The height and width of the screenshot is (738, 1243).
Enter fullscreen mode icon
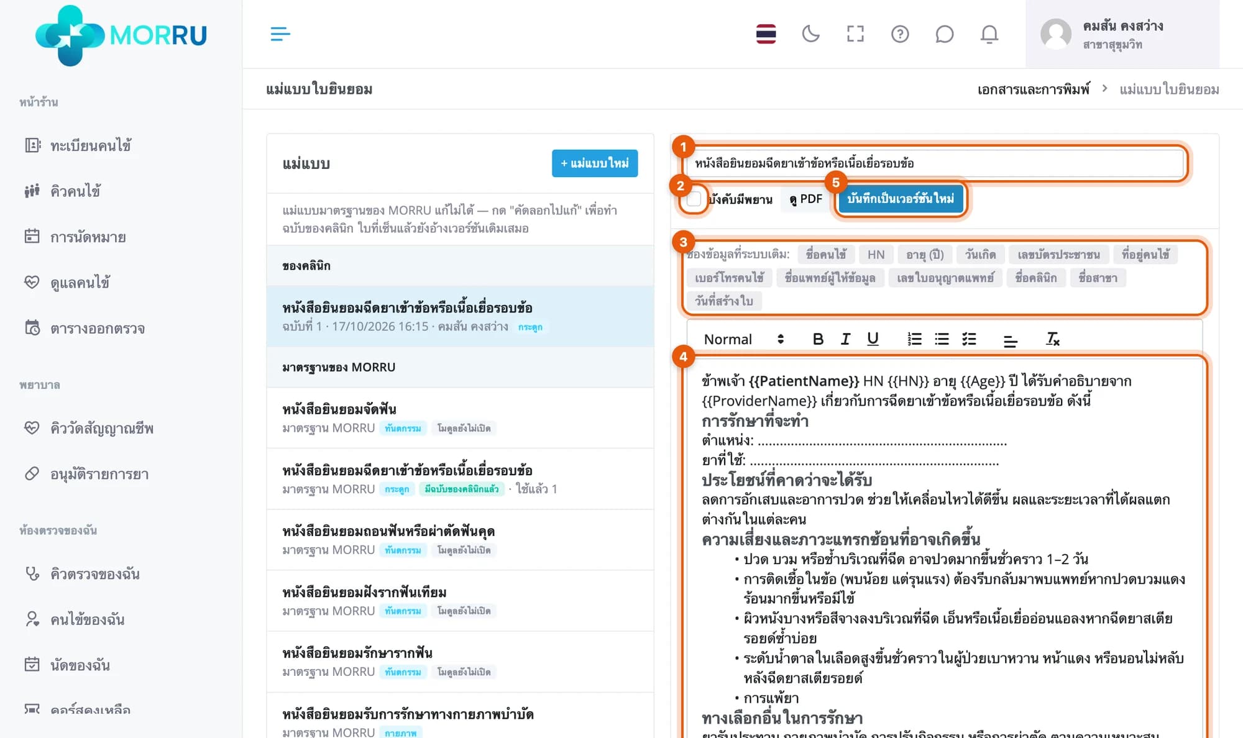855,34
